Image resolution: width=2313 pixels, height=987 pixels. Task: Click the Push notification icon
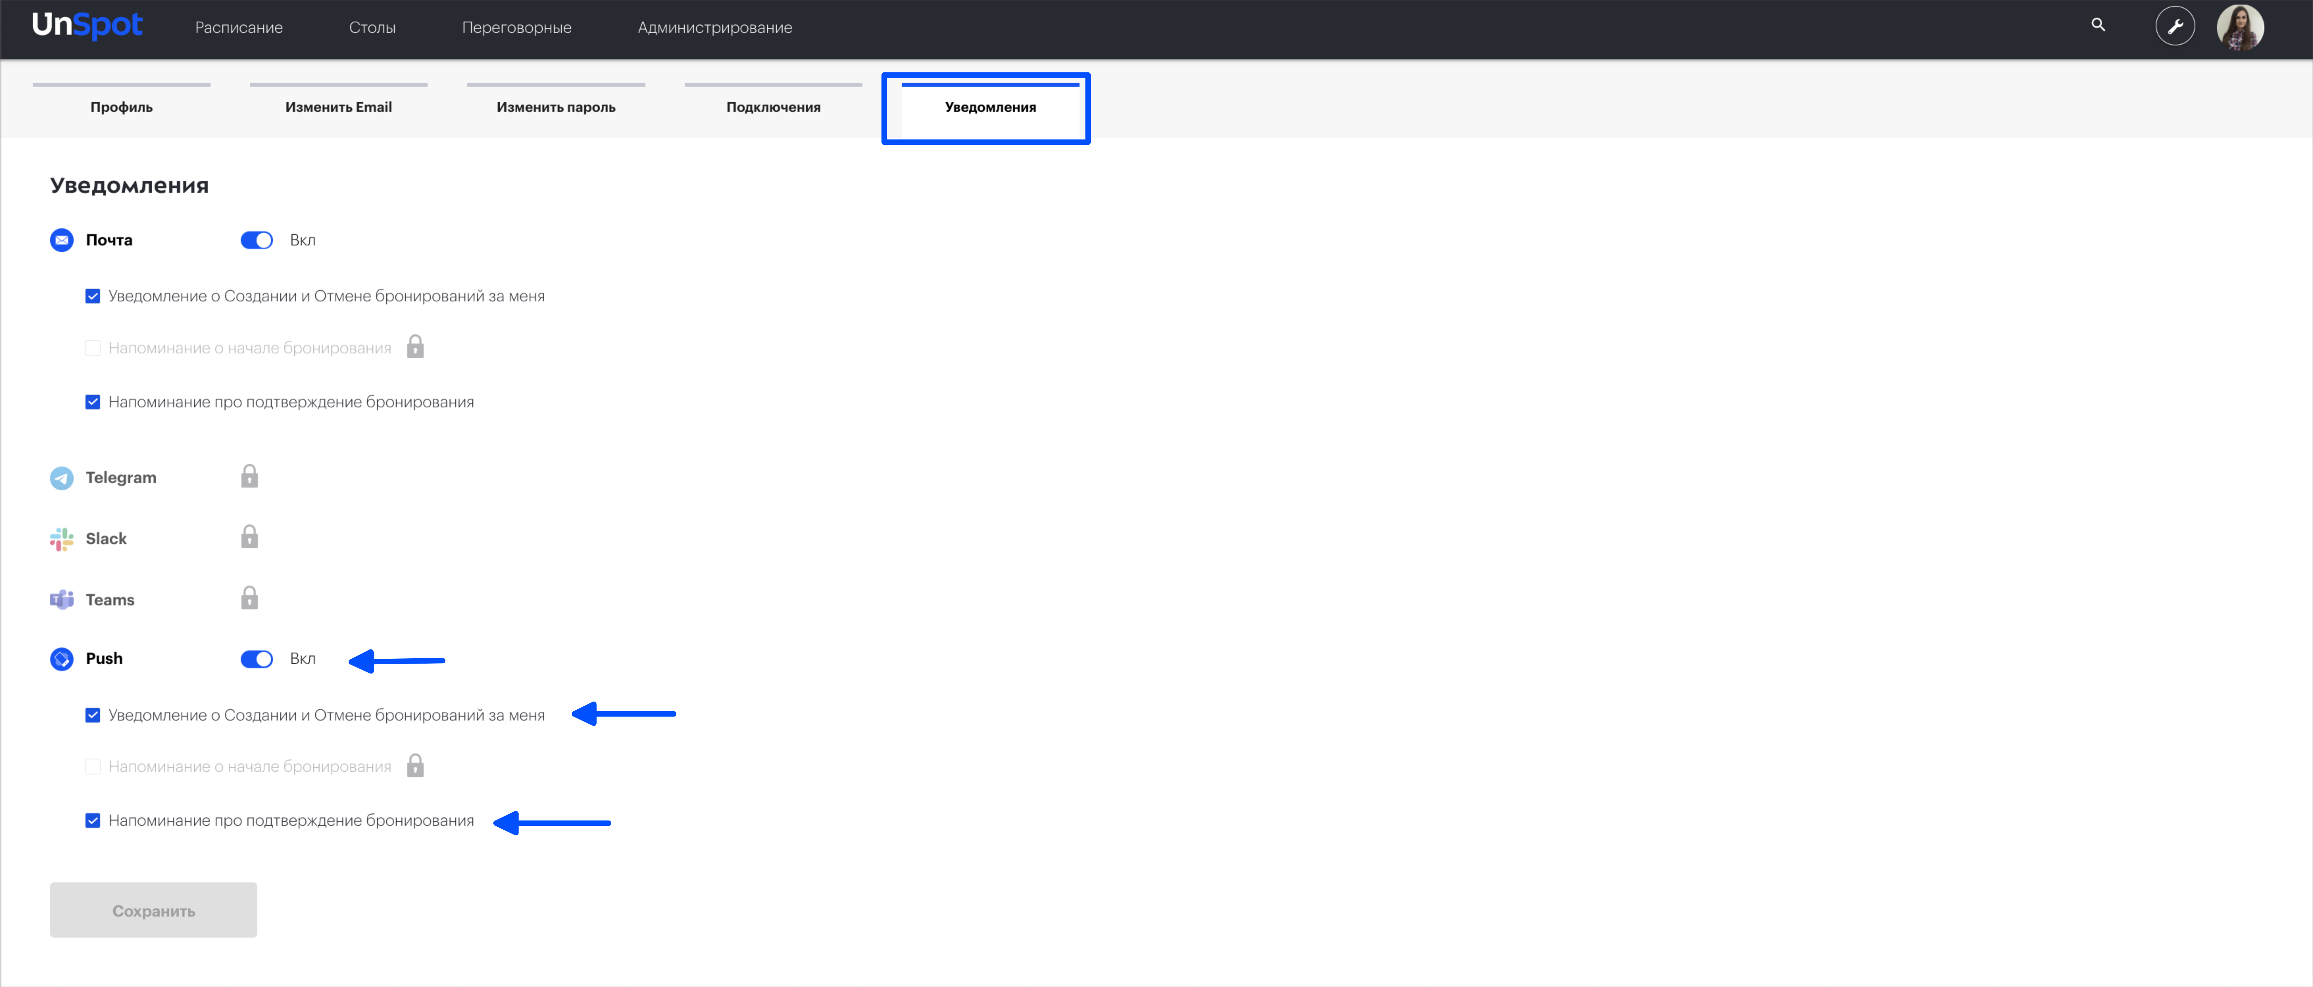click(x=62, y=659)
